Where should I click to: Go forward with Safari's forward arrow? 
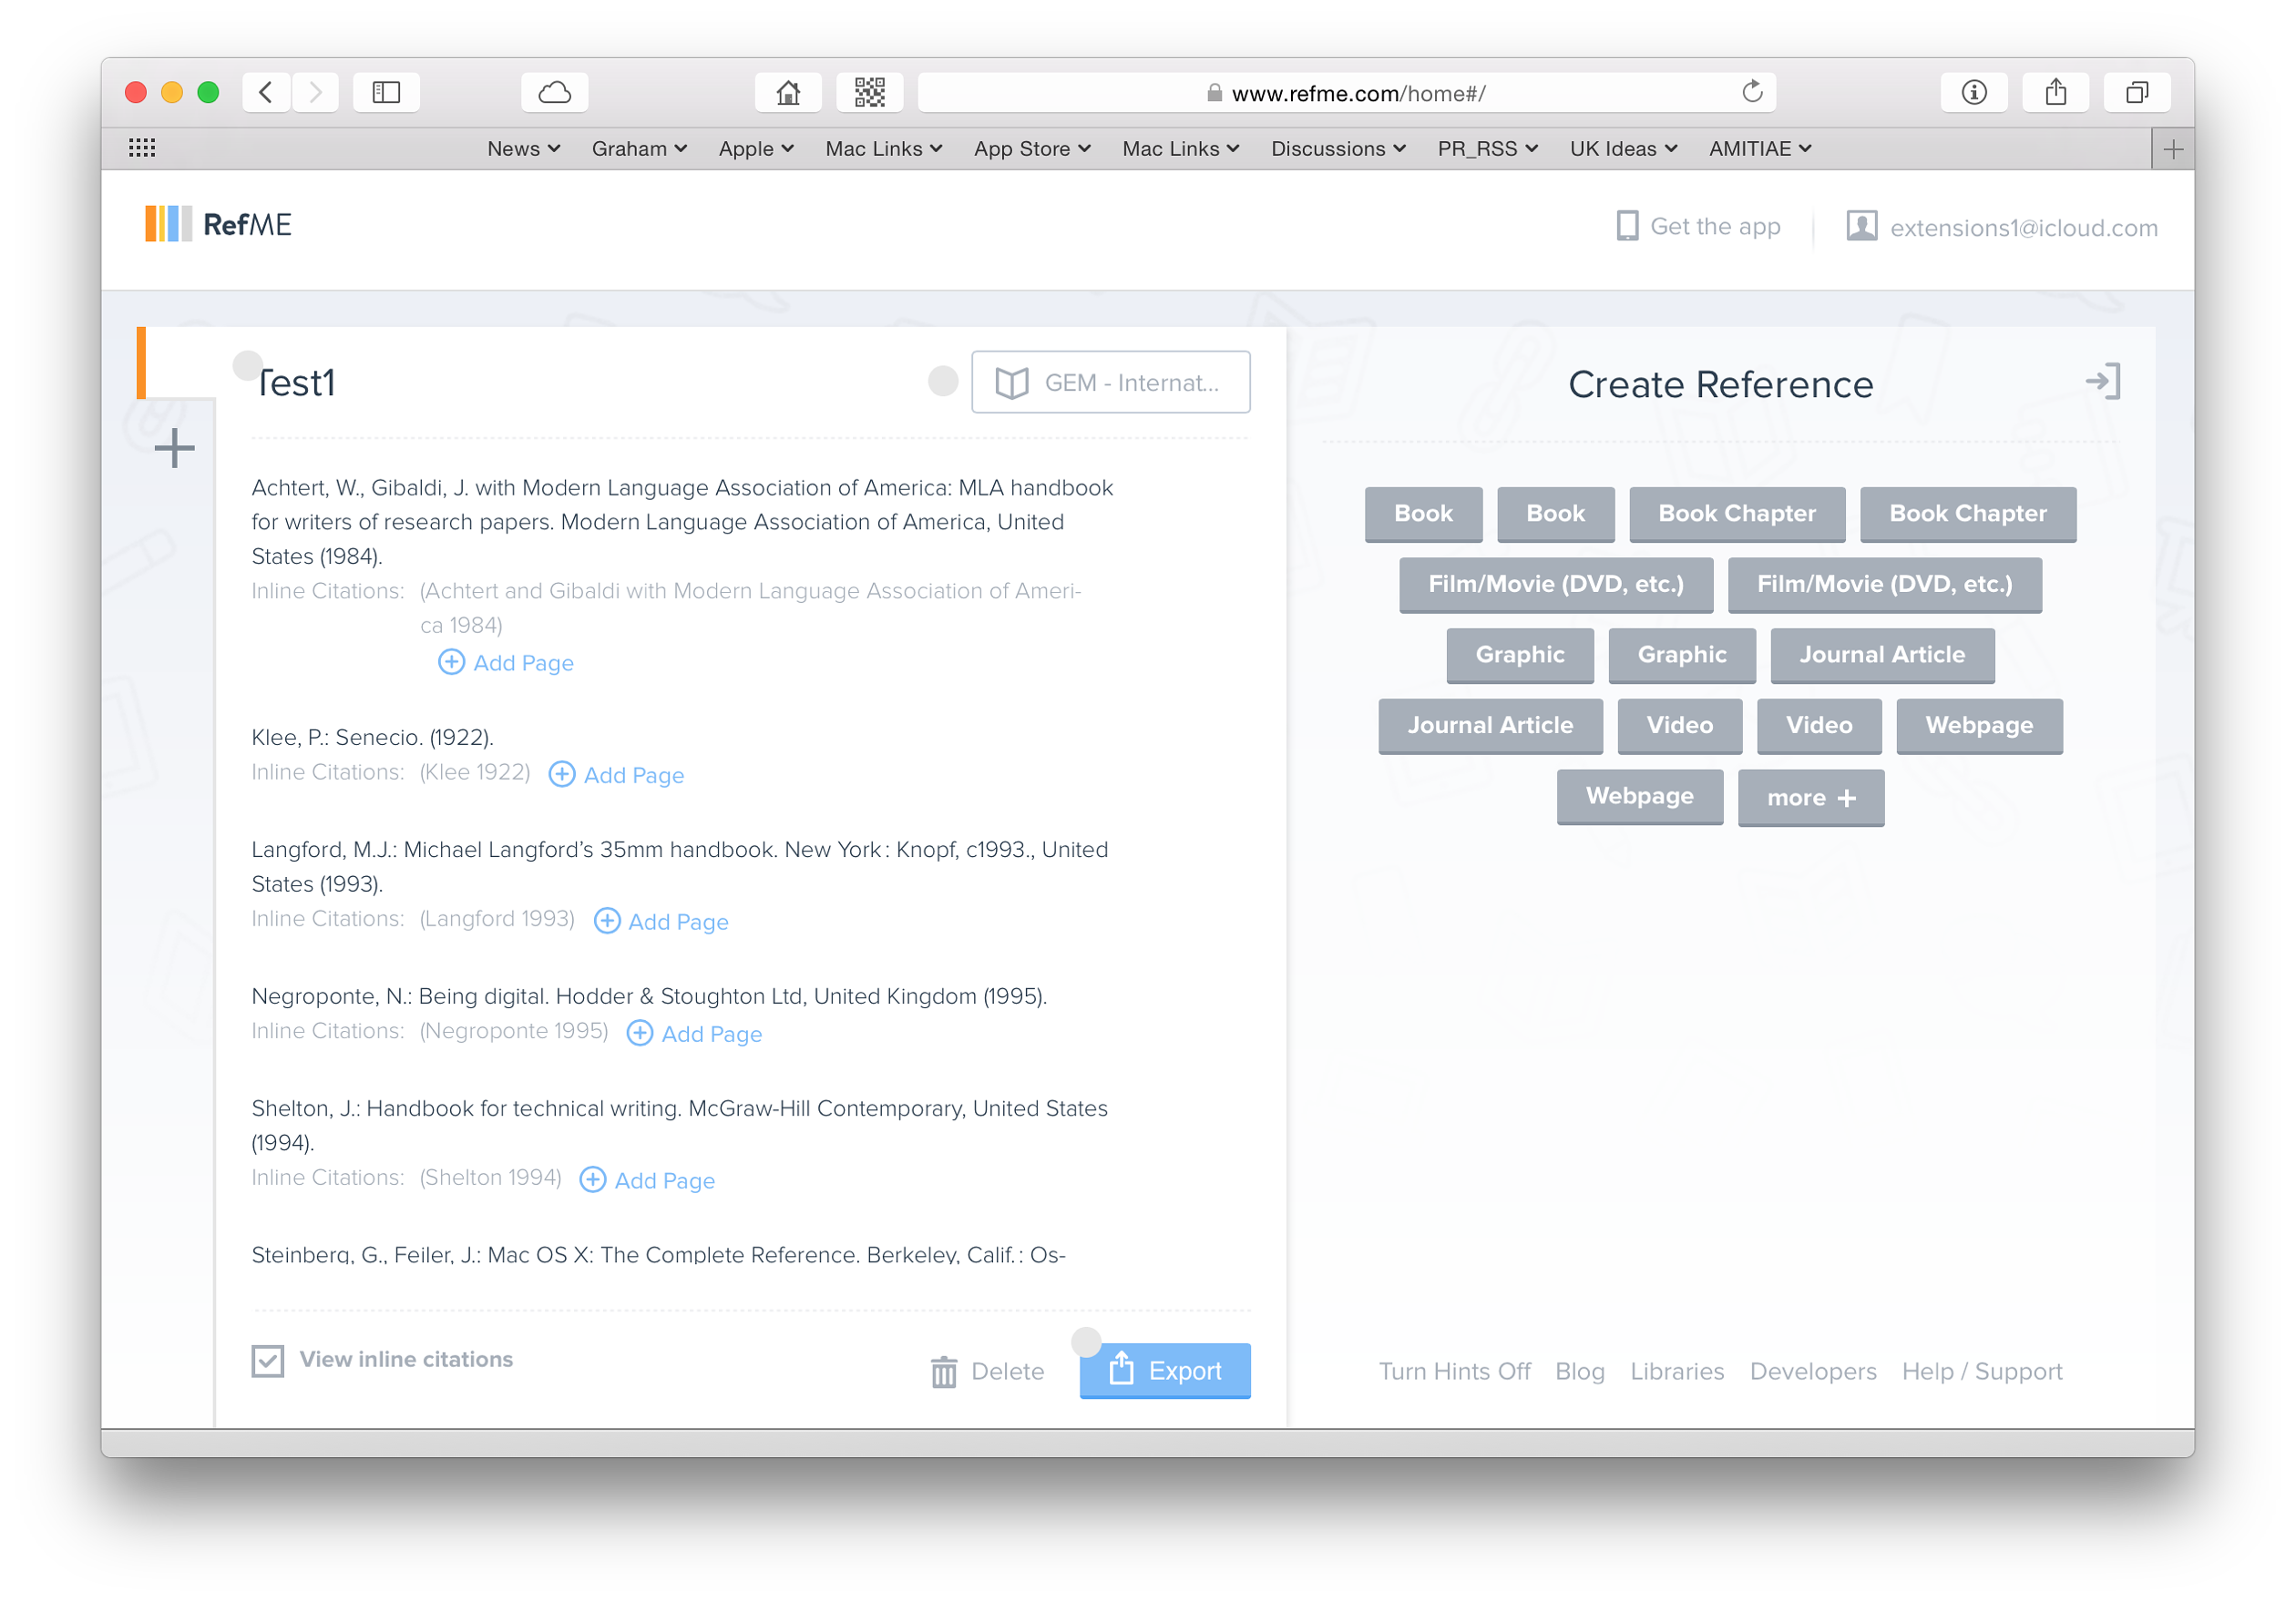point(315,93)
